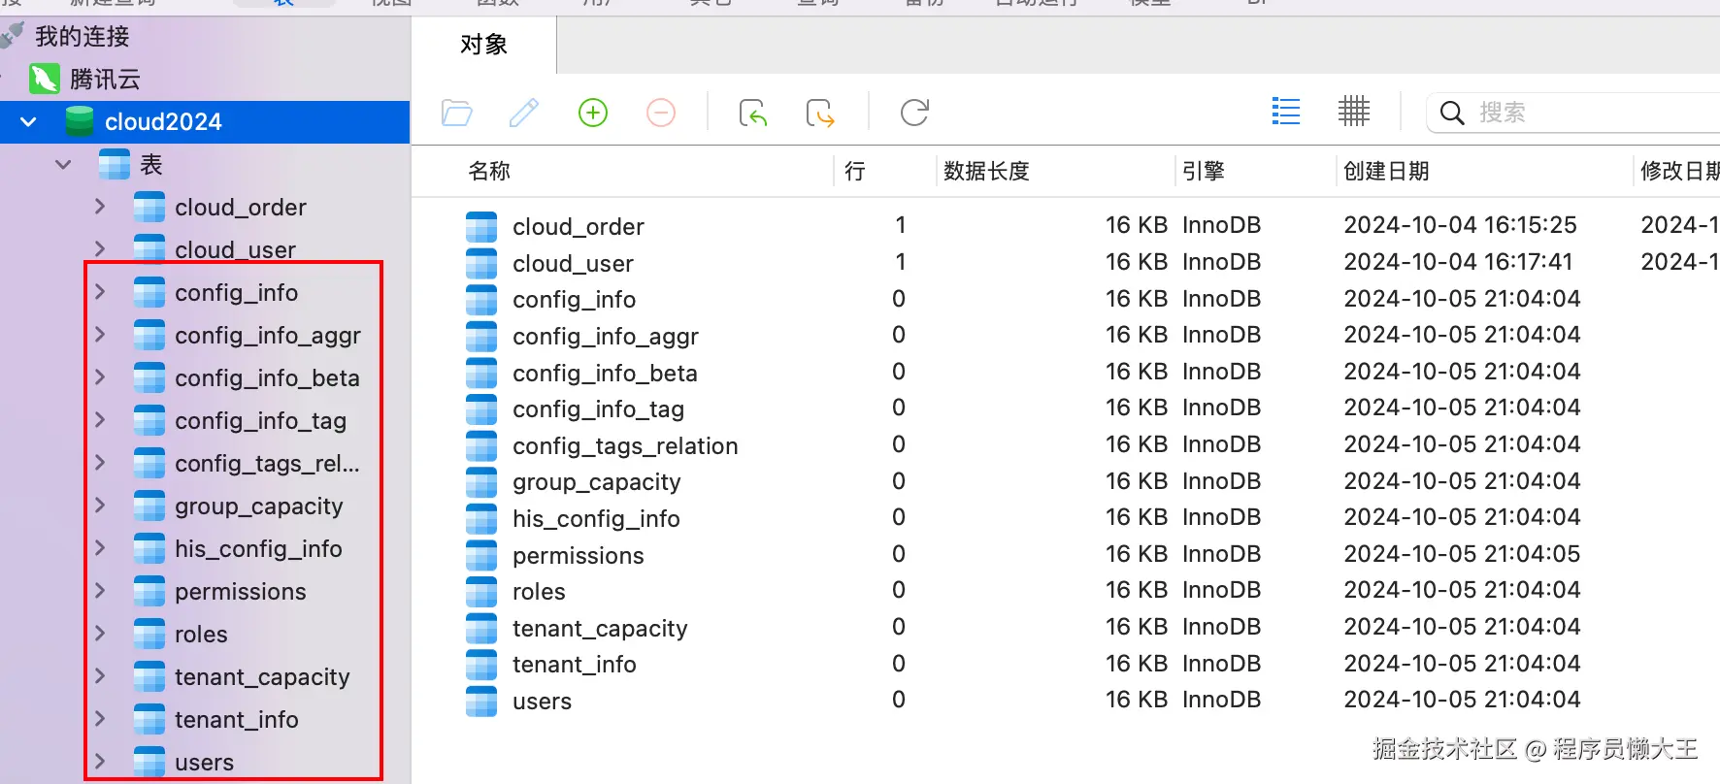1720x784 pixels.
Task: Select the 腾讯云 connection
Action: (105, 80)
